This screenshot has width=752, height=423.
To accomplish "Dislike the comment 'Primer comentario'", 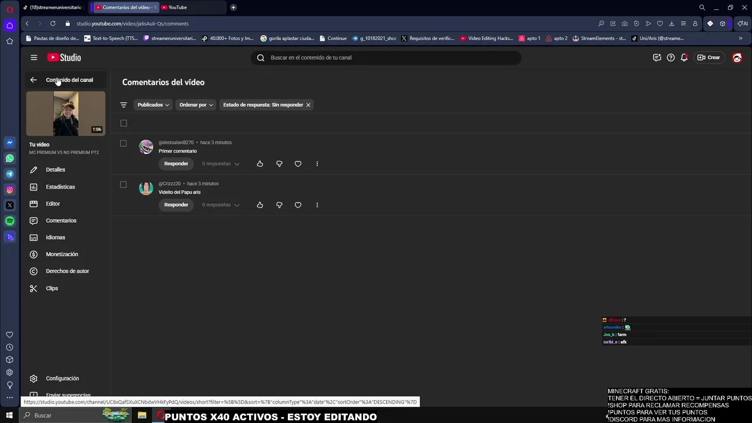I will (x=279, y=164).
